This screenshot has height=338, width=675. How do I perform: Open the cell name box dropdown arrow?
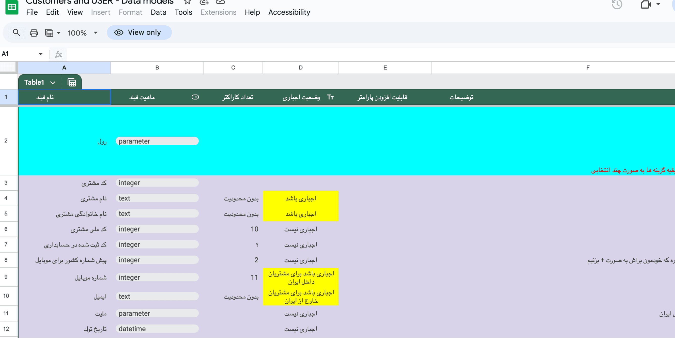41,54
